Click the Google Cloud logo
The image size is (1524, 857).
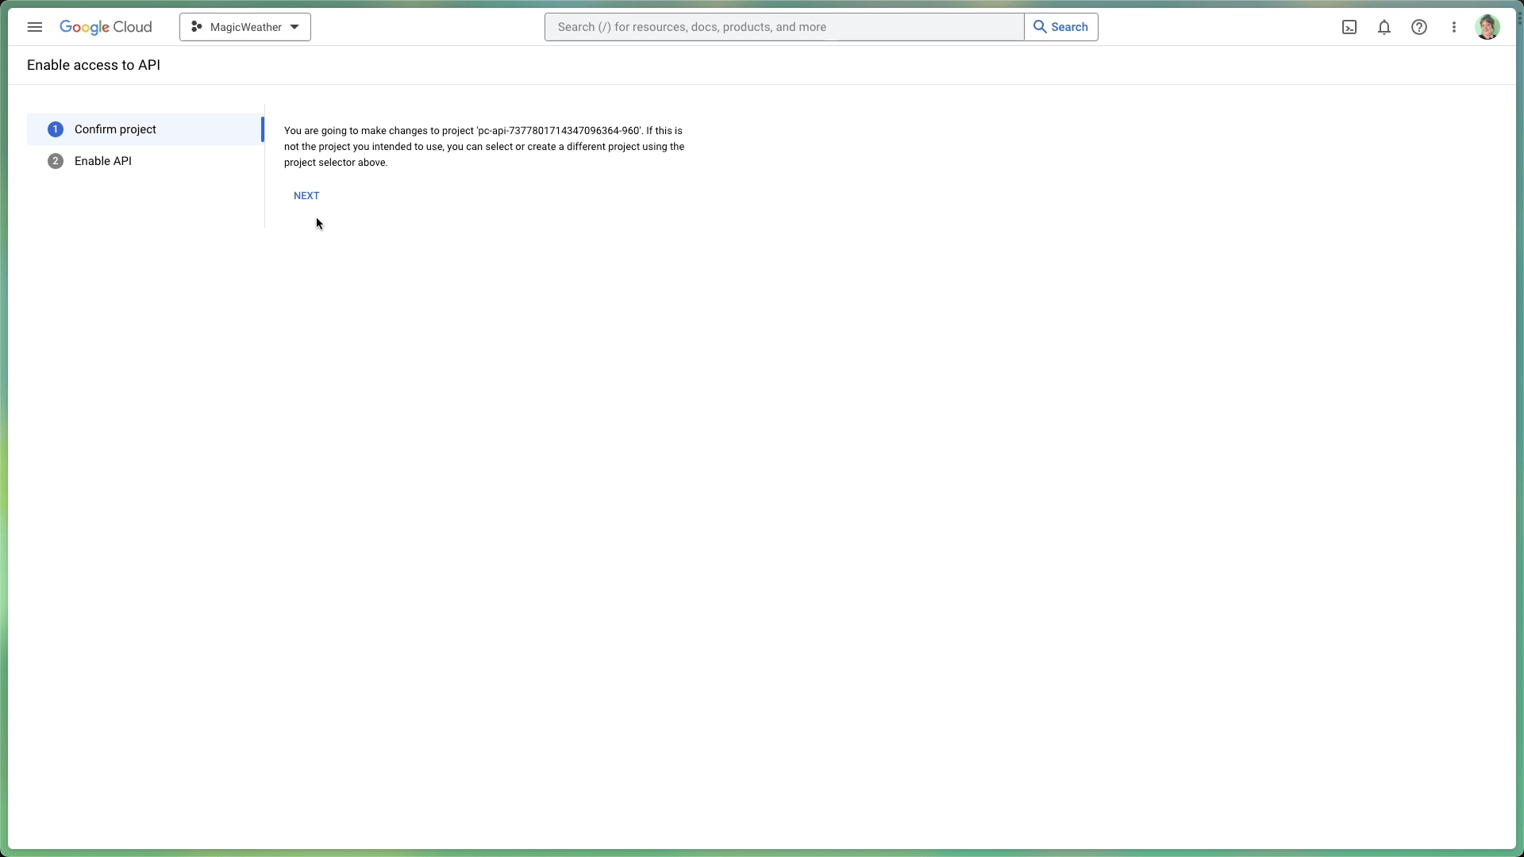coord(106,27)
